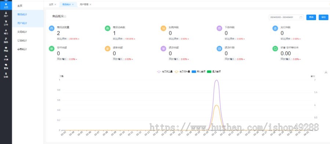This screenshot has height=144, width=330.
Task: Click the blue 导出 export button
Action: (323, 17)
